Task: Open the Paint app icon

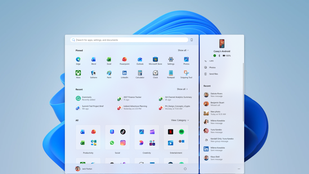Action: (109, 74)
